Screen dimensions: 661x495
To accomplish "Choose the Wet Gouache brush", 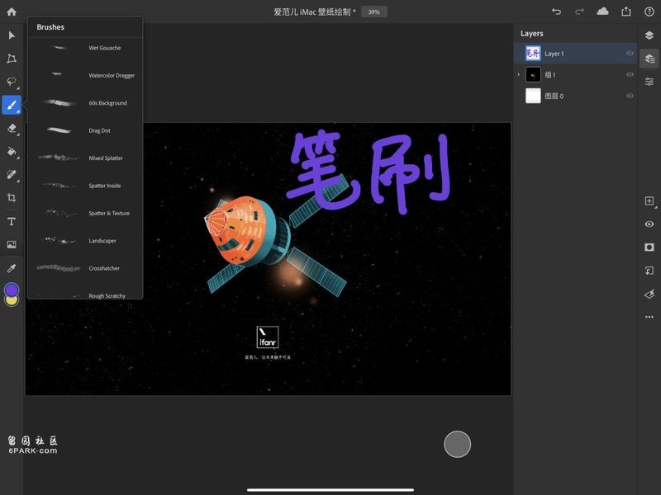I will coord(85,48).
